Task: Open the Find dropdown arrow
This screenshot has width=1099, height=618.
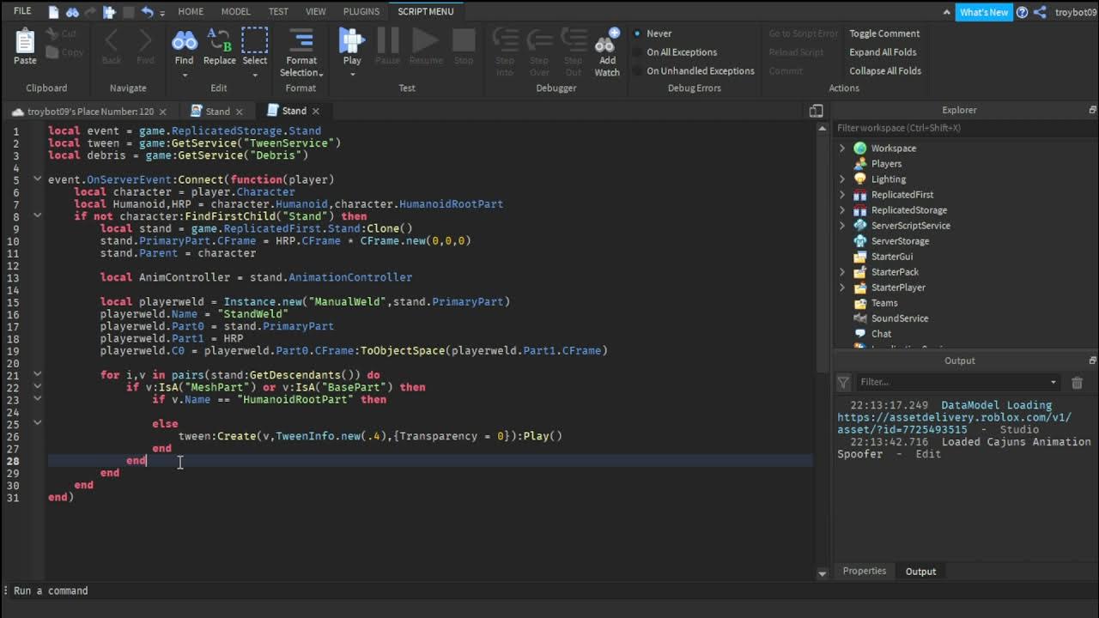Action: pyautogui.click(x=185, y=75)
